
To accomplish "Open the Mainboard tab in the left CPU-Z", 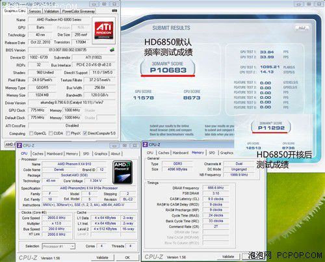I will [x=55, y=153].
